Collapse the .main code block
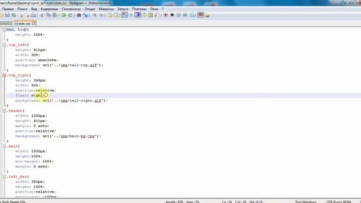Viewport: 361px width, 203px height. [x=4, y=146]
